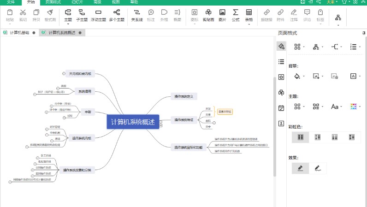Select the central 计算机系统概述 node
Image resolution: width=367 pixels, height=207 pixels.
pyautogui.click(x=132, y=122)
